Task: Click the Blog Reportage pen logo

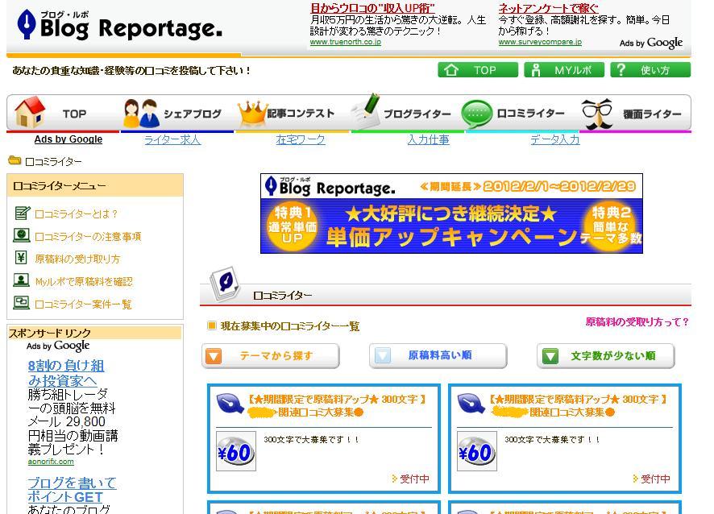Action: coord(27,25)
